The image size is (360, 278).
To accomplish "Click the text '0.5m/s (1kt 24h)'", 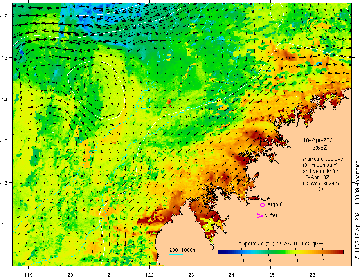I will [321, 184].
